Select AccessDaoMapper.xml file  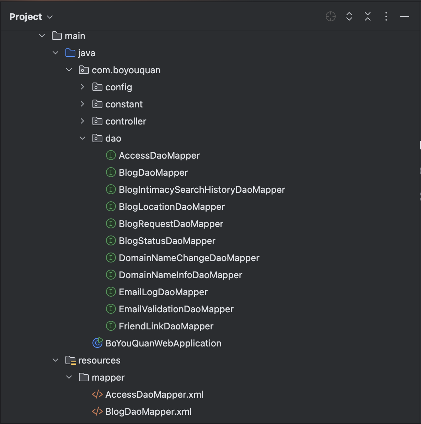point(154,394)
